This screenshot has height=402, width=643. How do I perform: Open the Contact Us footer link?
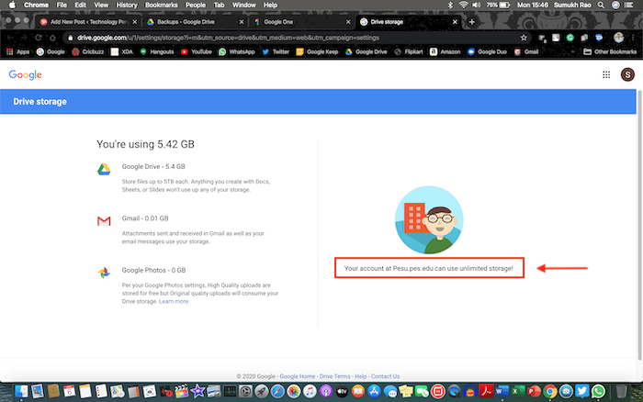click(x=385, y=376)
